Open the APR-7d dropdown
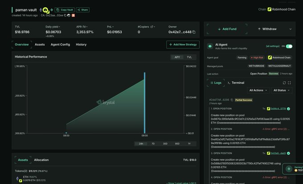 click(x=82, y=27)
